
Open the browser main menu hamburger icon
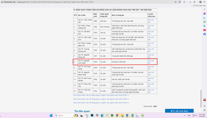(204, 2)
